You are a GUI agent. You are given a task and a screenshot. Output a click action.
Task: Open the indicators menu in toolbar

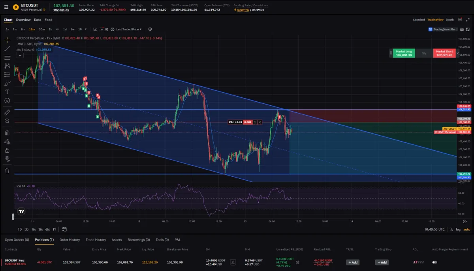point(95,29)
